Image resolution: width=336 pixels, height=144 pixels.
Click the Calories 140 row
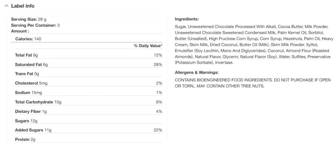[87, 39]
